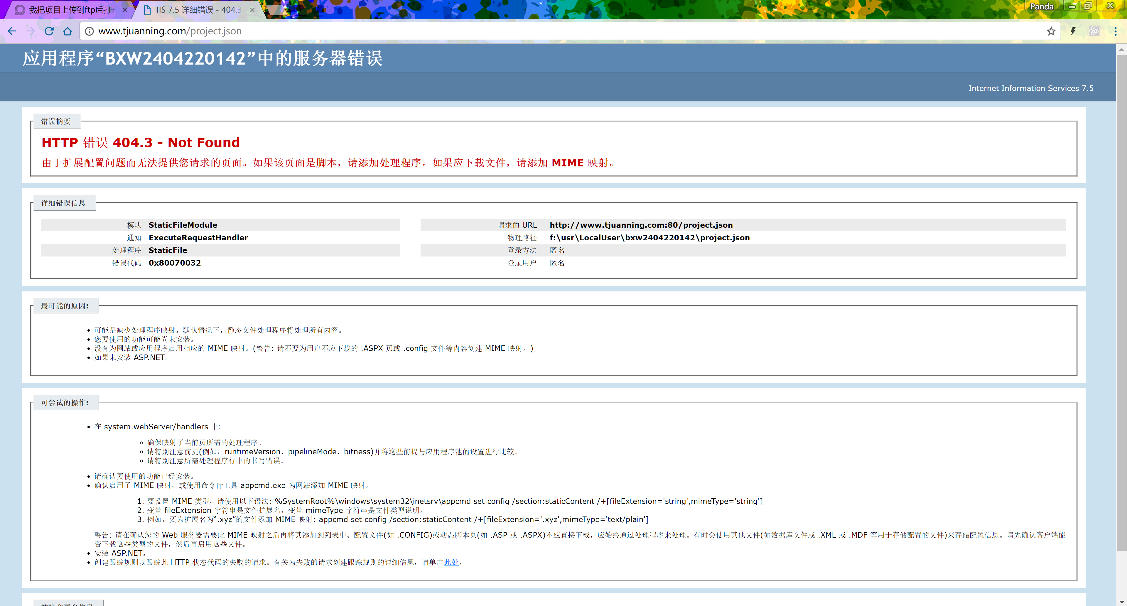Viewport: 1127px width, 606px height.
Task: Click the lightning bolt extension icon
Action: [x=1073, y=31]
